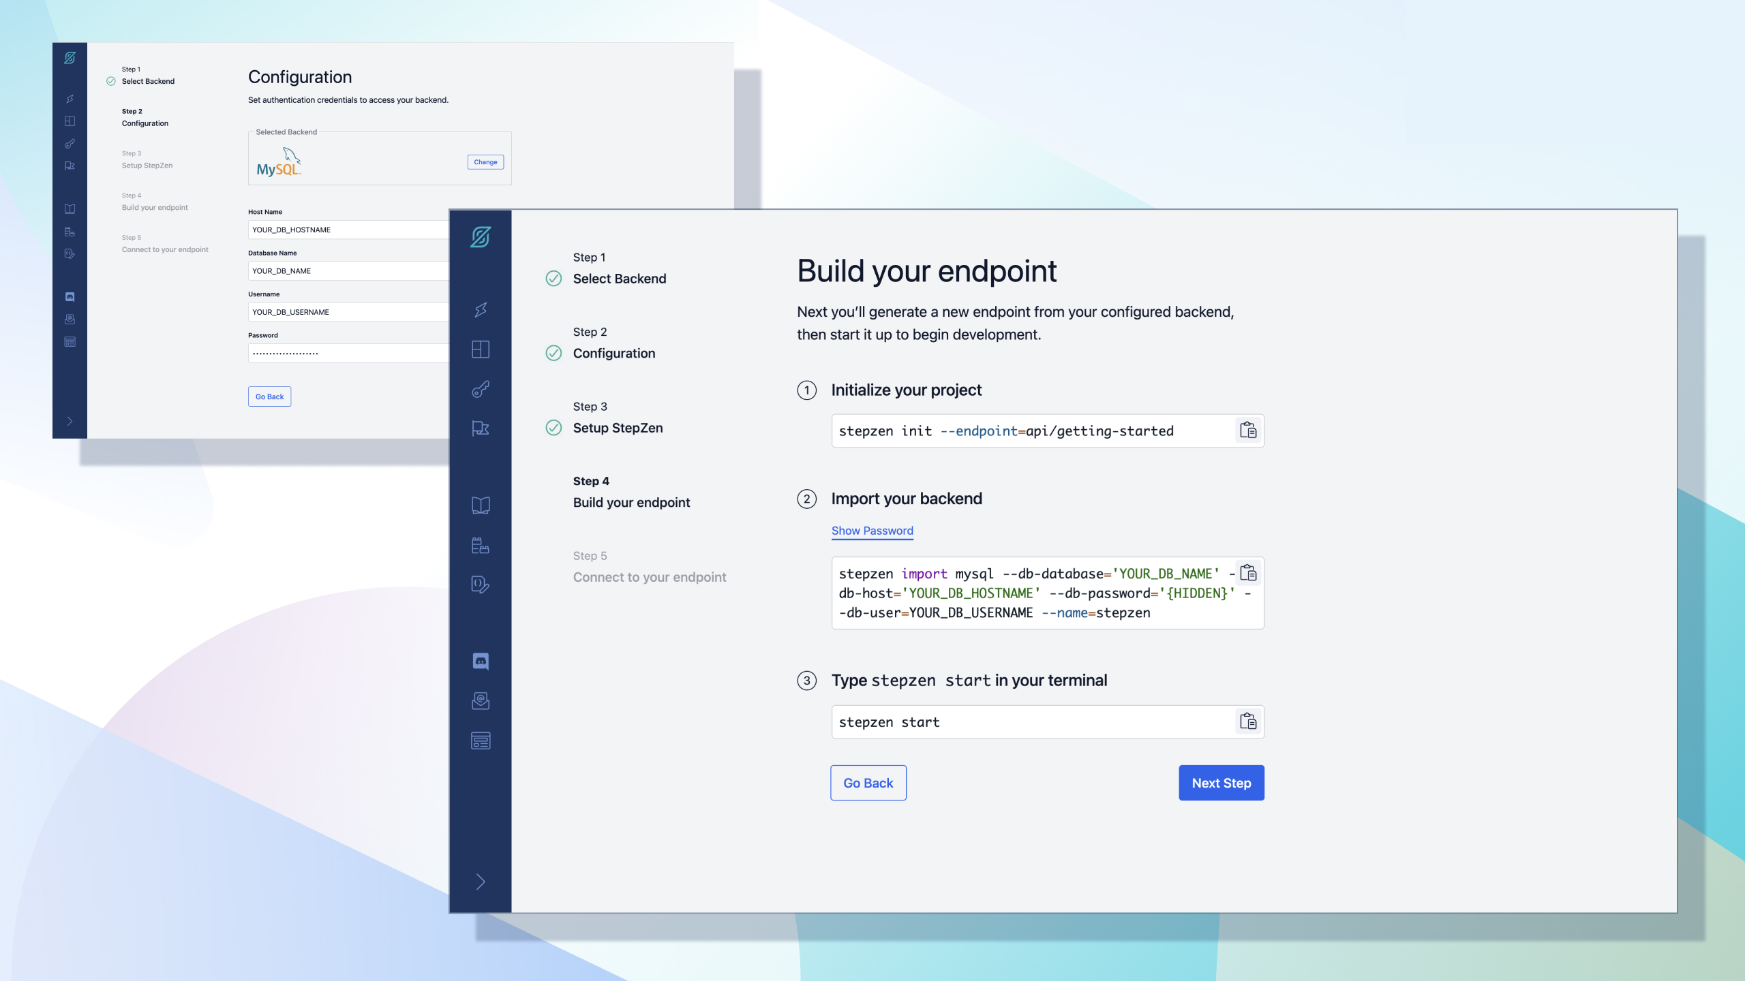Toggle password visibility with Show Password
This screenshot has height=981, width=1745.
coord(872,531)
